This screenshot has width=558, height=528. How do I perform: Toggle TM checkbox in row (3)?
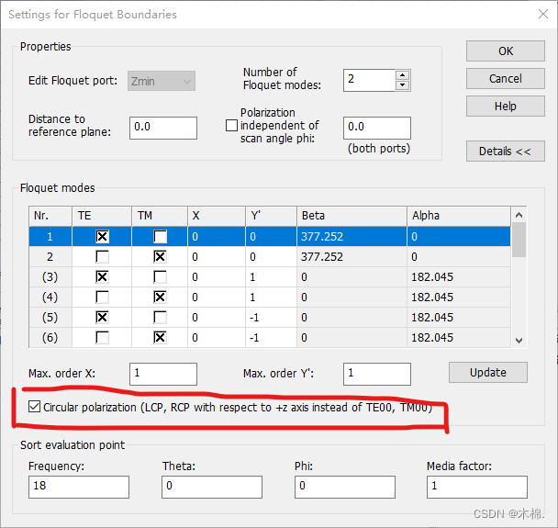[x=160, y=277]
